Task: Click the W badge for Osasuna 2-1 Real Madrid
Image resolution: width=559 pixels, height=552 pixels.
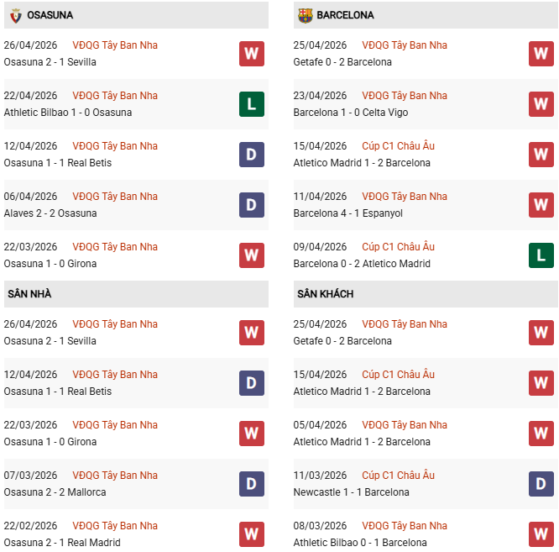Action: tap(252, 534)
